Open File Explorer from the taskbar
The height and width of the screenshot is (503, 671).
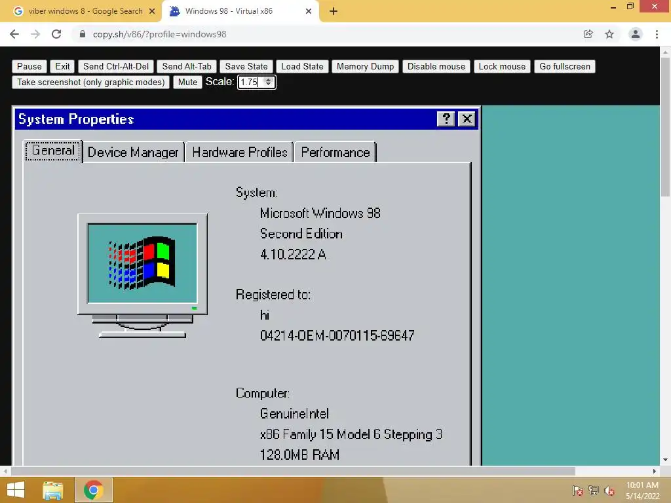(53, 490)
